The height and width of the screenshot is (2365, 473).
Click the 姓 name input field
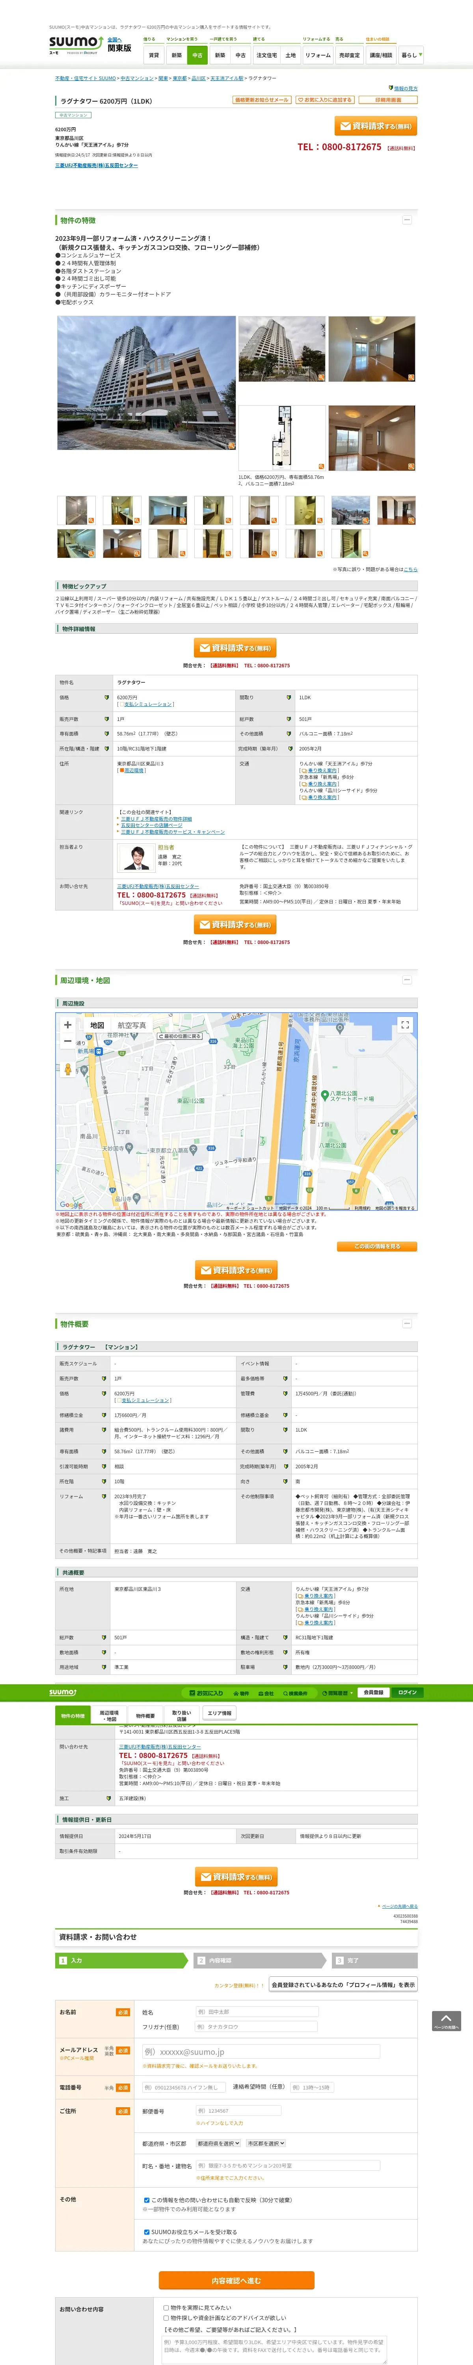coord(256,2011)
